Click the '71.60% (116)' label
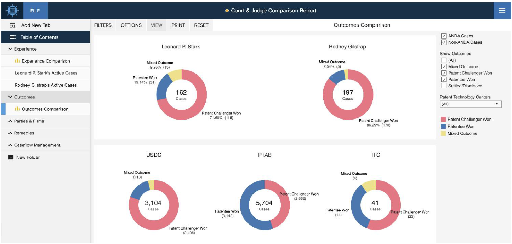Image resolution: width=512 pixels, height=244 pixels. 221,118
